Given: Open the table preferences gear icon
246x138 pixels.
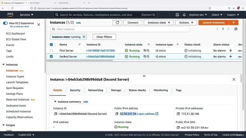Looking at the screenshot, I should point(236,29).
